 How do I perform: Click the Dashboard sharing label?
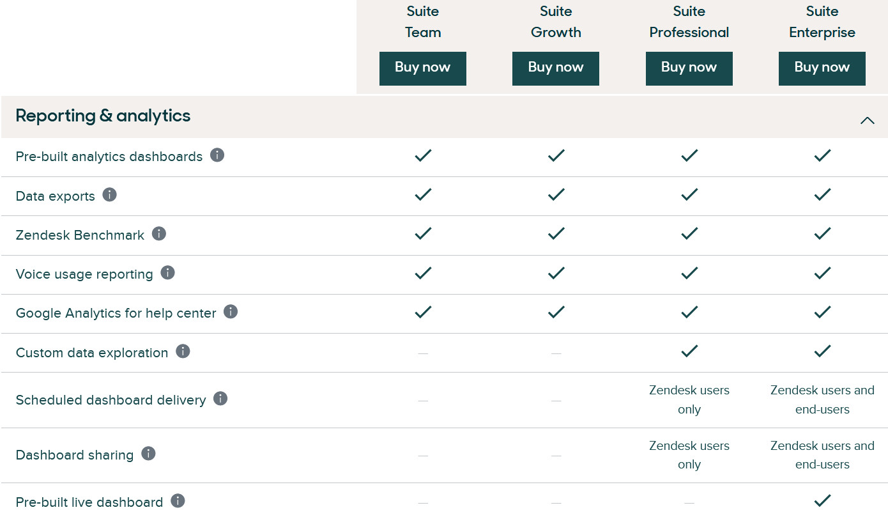pyautogui.click(x=75, y=455)
